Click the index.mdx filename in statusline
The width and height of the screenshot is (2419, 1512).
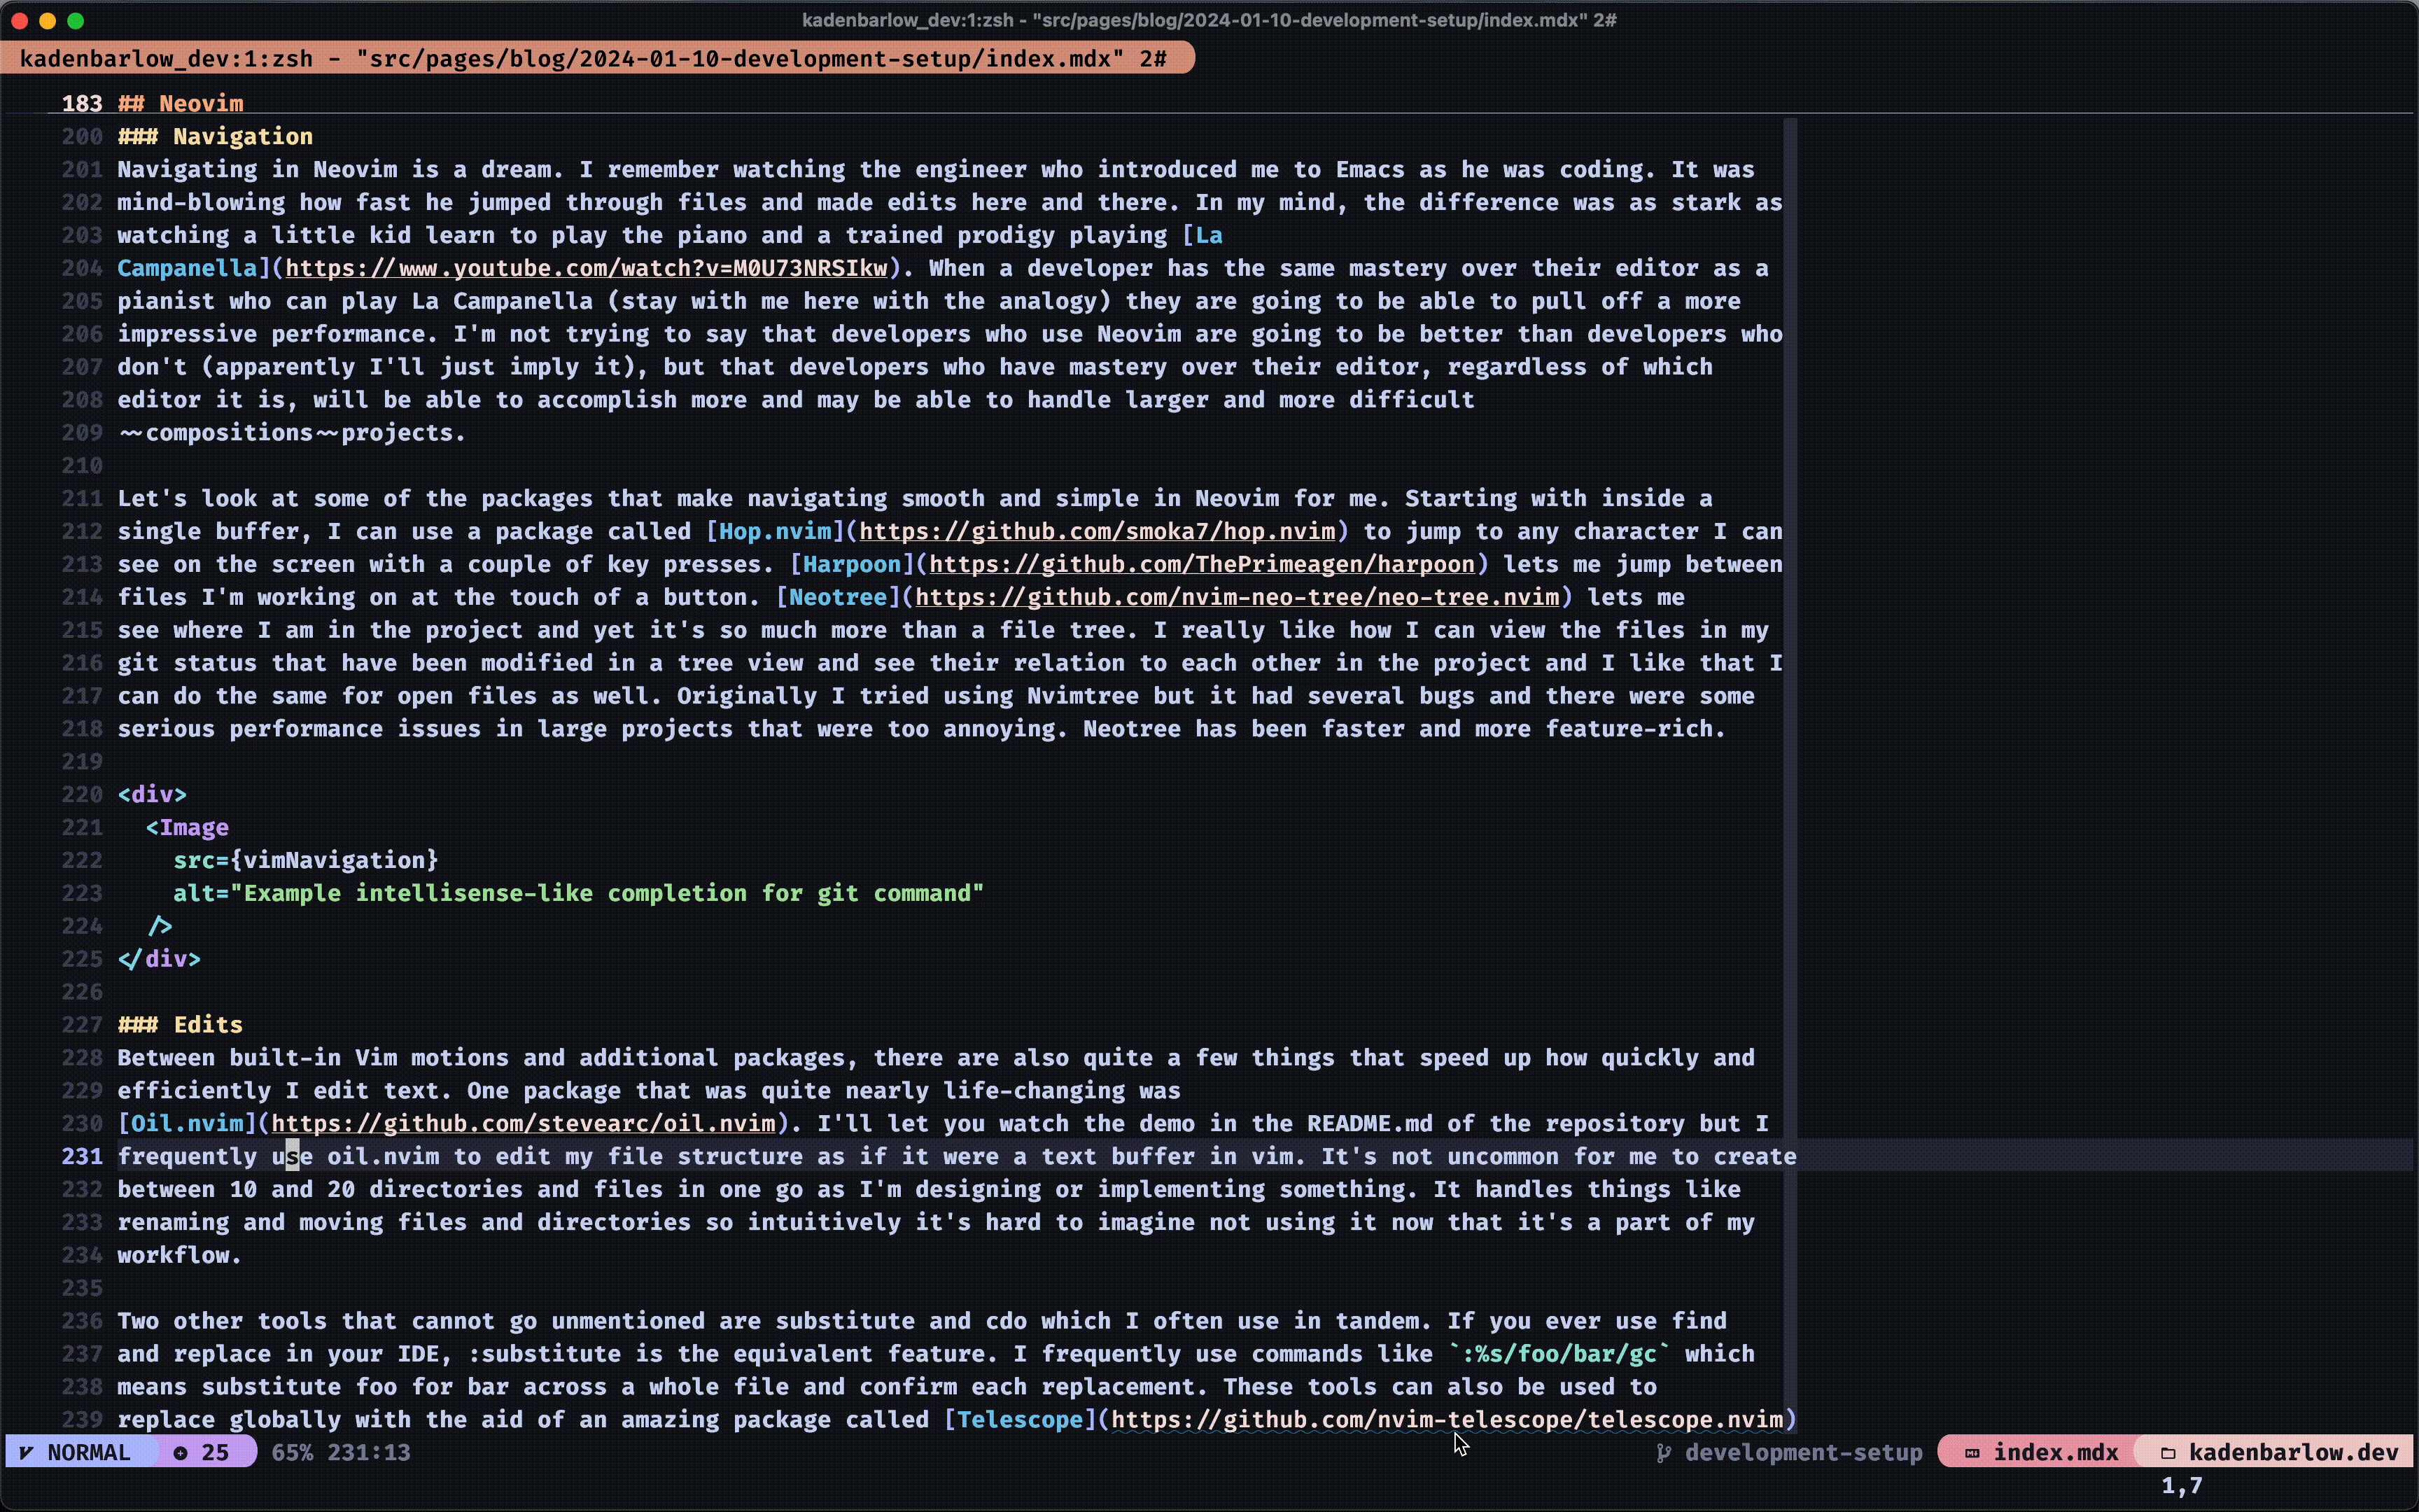[2055, 1452]
